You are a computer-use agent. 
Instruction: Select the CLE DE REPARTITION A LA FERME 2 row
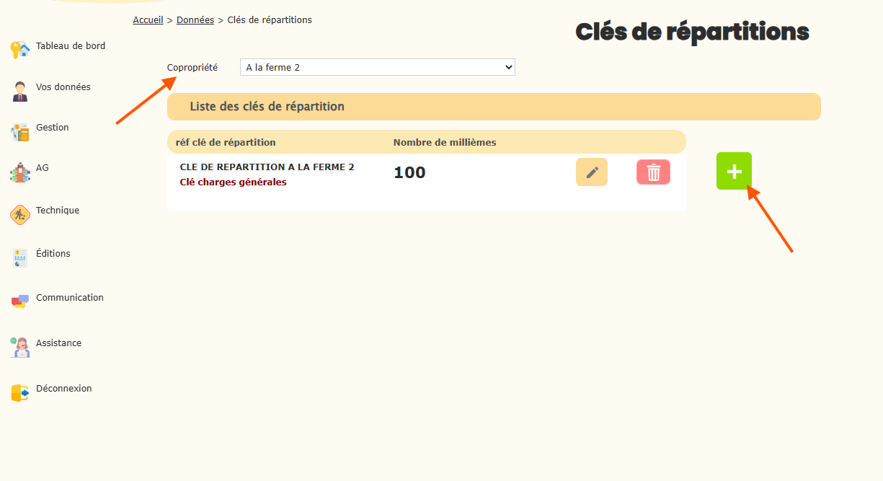pos(267,167)
